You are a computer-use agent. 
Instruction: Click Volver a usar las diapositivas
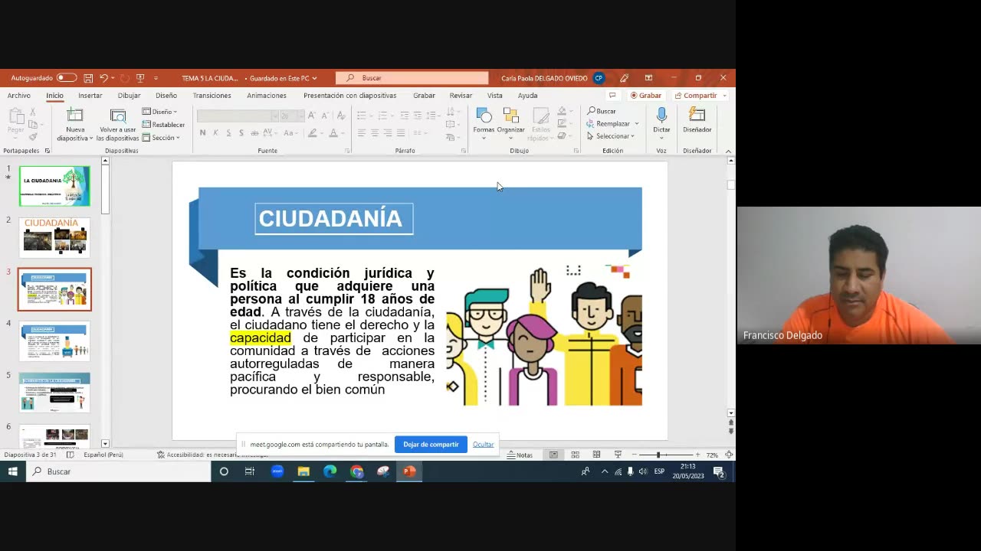click(x=118, y=125)
